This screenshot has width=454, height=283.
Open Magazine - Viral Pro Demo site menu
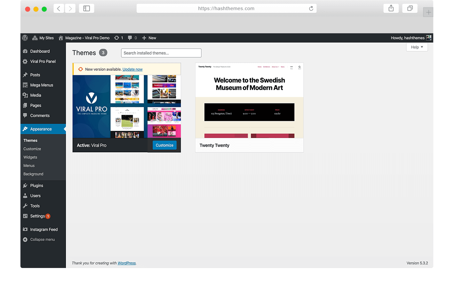click(x=84, y=38)
